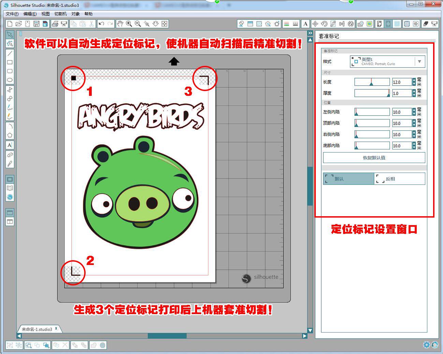Adjust the left inset spinner
This screenshot has width=443, height=354.
pos(414,112)
